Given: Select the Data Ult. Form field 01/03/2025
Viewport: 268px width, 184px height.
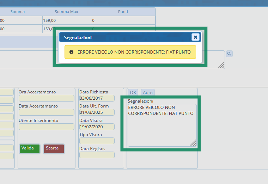Looking at the screenshot, I should click(x=97, y=112).
